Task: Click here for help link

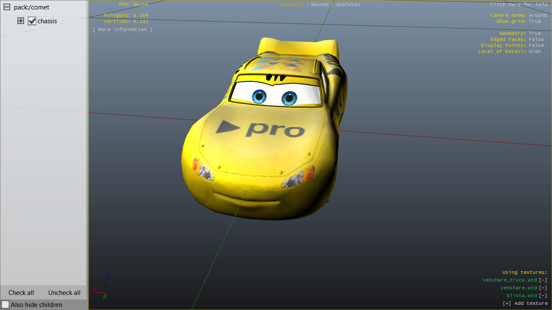Action: coord(519,4)
